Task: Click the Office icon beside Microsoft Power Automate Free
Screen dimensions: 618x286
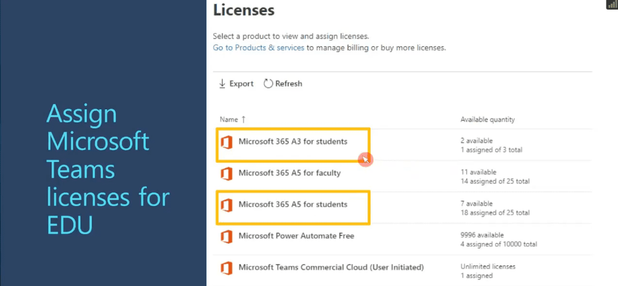Action: point(226,236)
